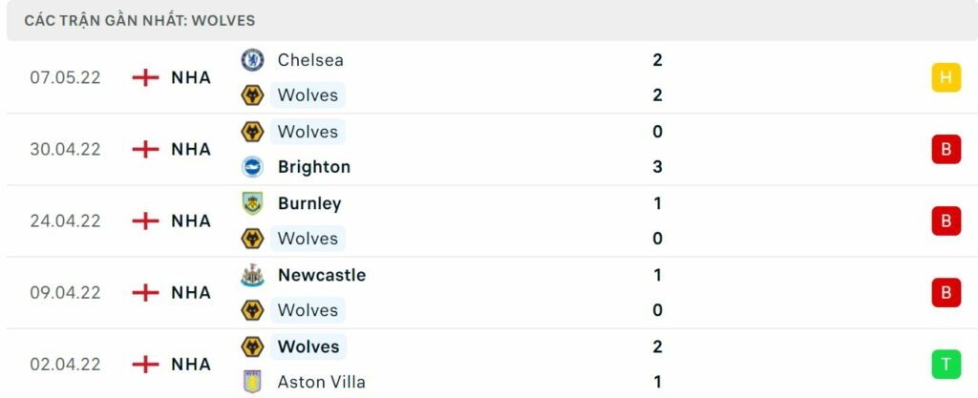The height and width of the screenshot is (398, 978).
Task: Click the Newcastle club crest icon
Action: 252,275
